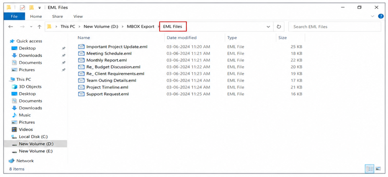This screenshot has width=388, height=177.
Task: Select Important Project Update.eml file
Action: (x=117, y=46)
